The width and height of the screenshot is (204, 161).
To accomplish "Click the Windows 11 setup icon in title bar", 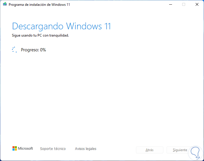I will 5,4.
